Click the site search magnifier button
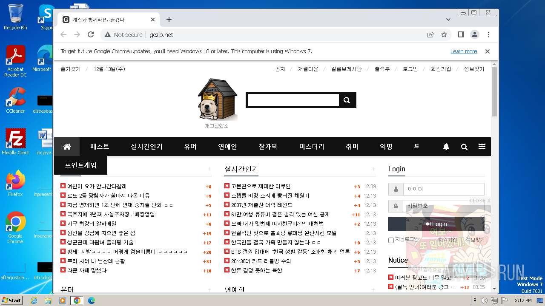The image size is (545, 306). (x=347, y=100)
